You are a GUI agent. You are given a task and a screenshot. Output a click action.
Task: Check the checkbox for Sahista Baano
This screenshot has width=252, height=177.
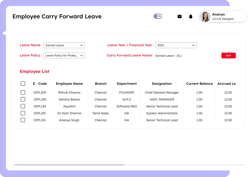[x=23, y=99]
